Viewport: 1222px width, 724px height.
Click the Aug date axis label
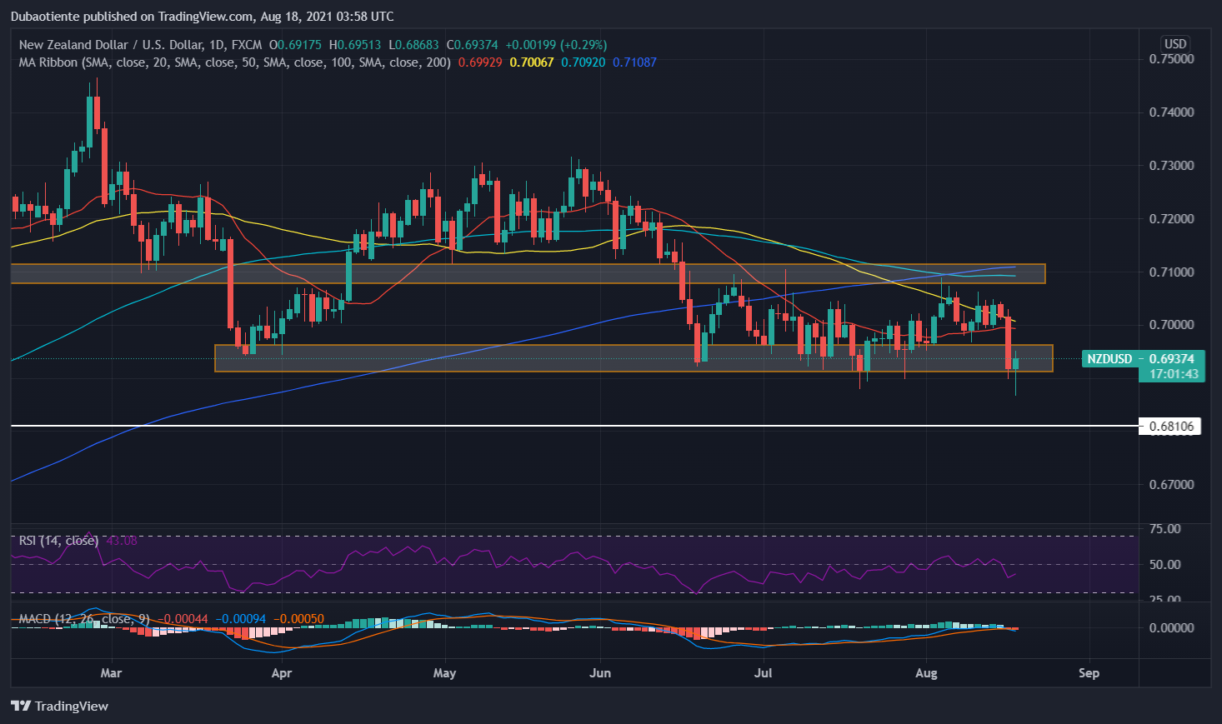click(x=927, y=673)
